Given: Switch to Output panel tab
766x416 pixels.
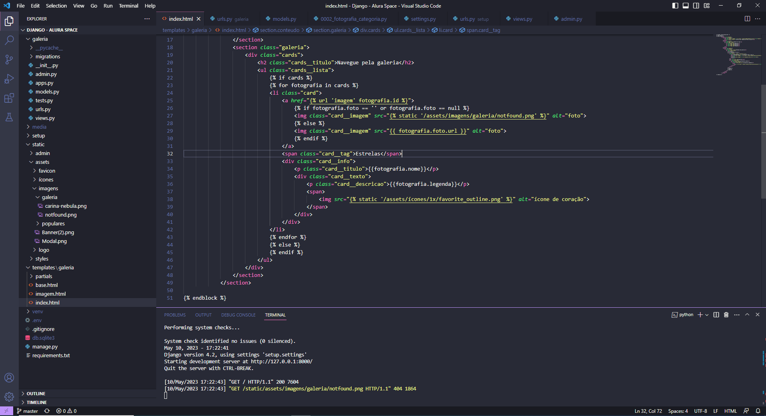Looking at the screenshot, I should 203,315.
